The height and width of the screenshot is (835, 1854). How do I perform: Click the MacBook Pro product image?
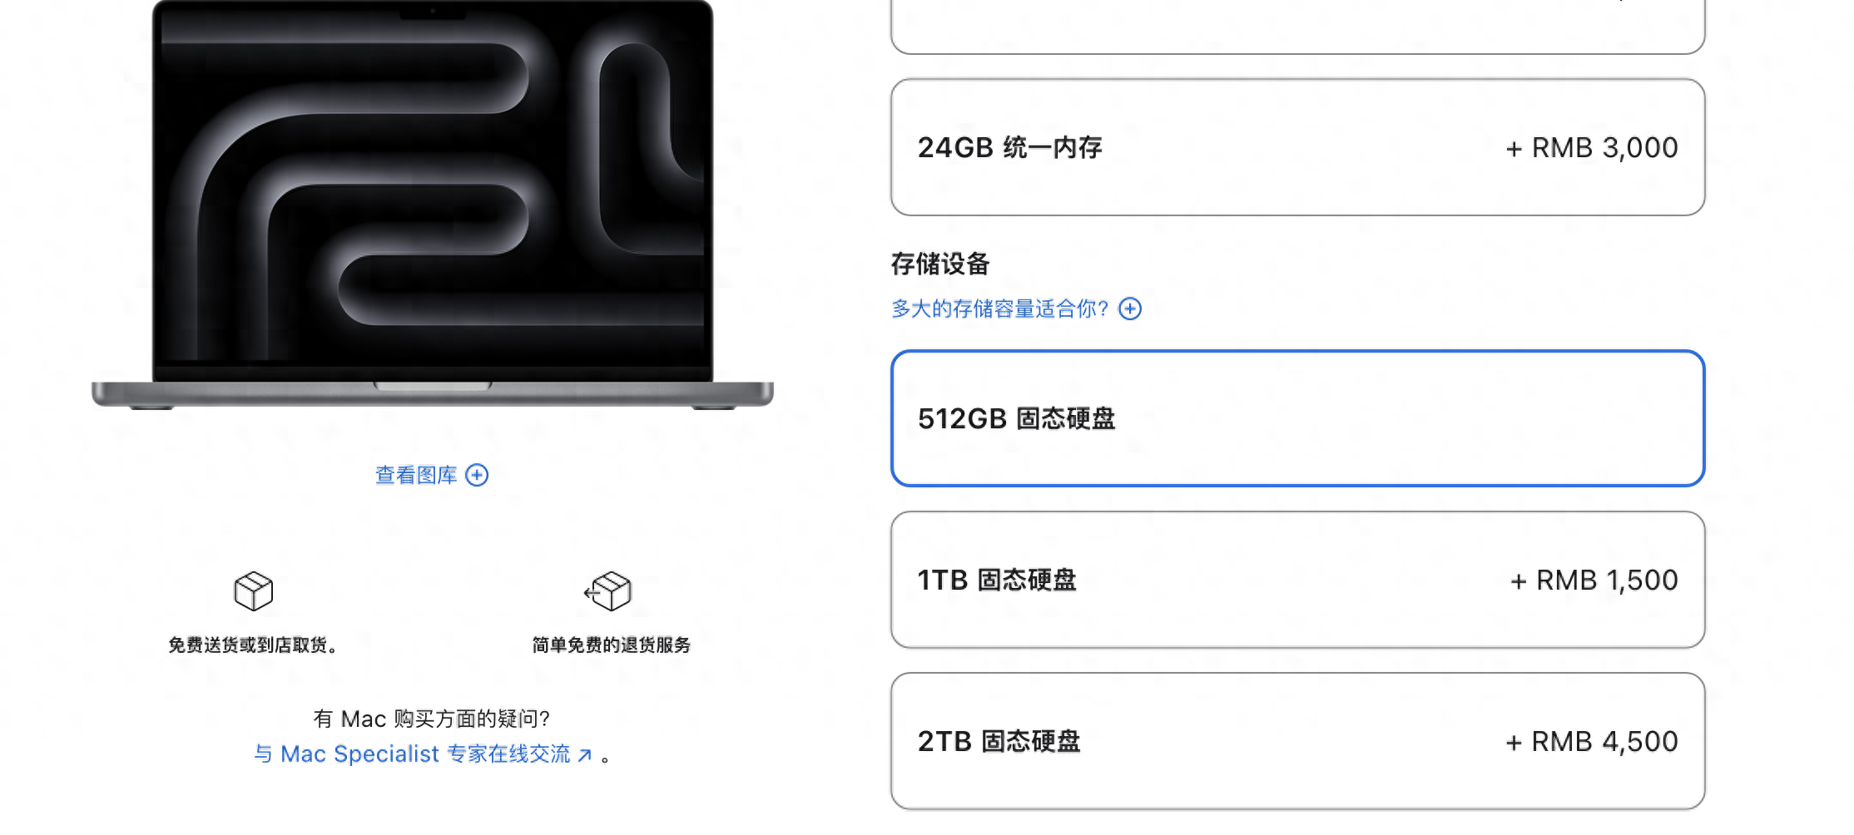(433, 205)
